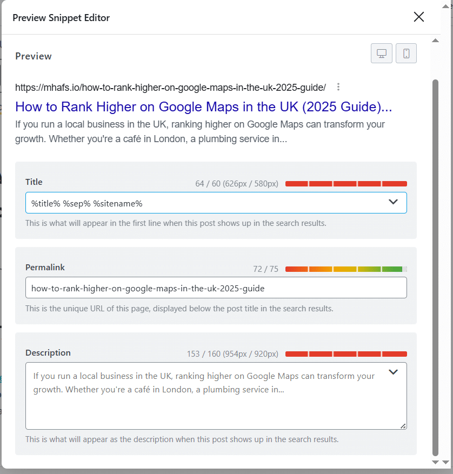Close the Preview Snippet Editor dialog
This screenshot has height=474, width=453.
(x=418, y=17)
